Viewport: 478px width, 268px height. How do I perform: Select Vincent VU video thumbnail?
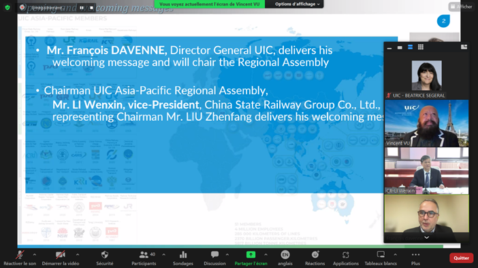(x=426, y=123)
